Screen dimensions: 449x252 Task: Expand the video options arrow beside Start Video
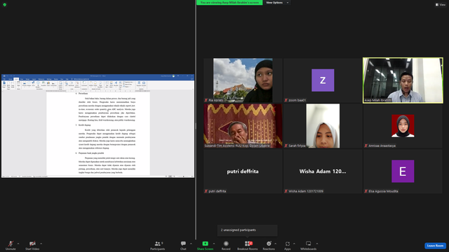click(x=41, y=244)
